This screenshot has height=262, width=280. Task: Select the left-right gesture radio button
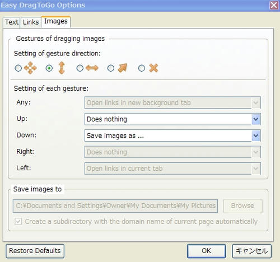80,68
